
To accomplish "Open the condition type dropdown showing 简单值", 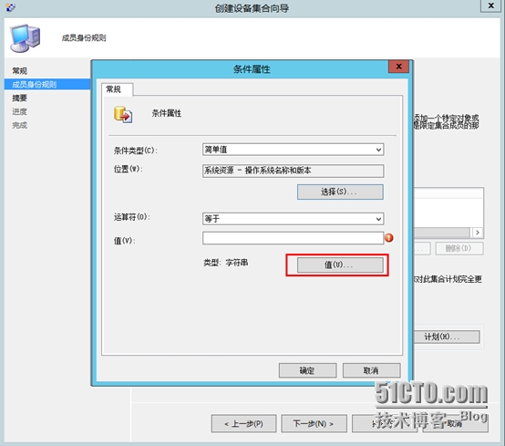I will (x=294, y=150).
